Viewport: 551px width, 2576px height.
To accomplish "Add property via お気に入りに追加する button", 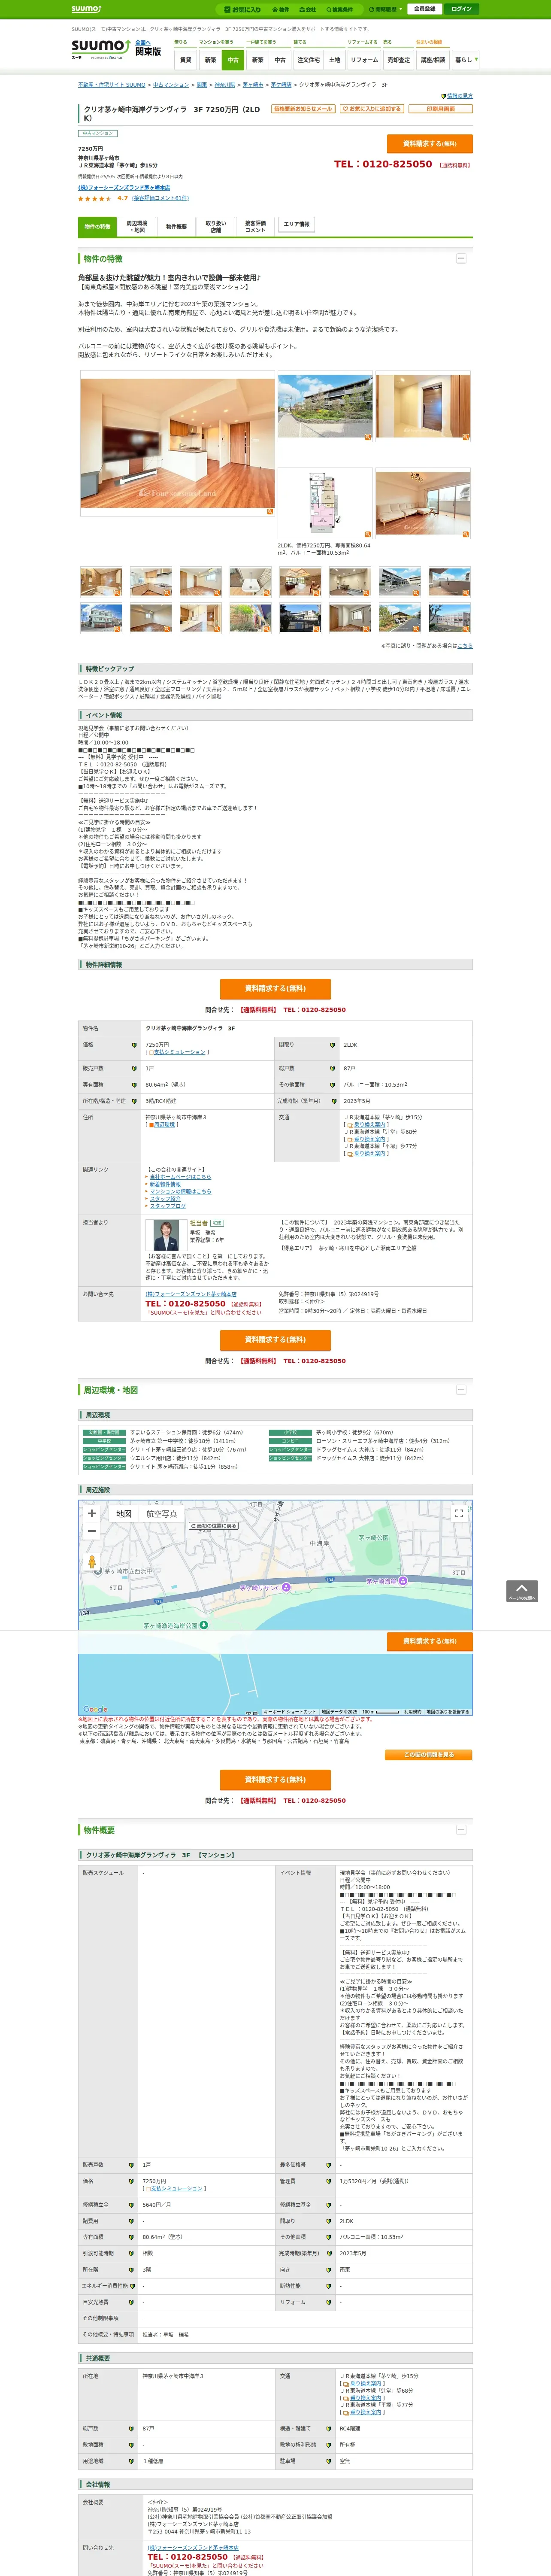I will click(x=371, y=109).
